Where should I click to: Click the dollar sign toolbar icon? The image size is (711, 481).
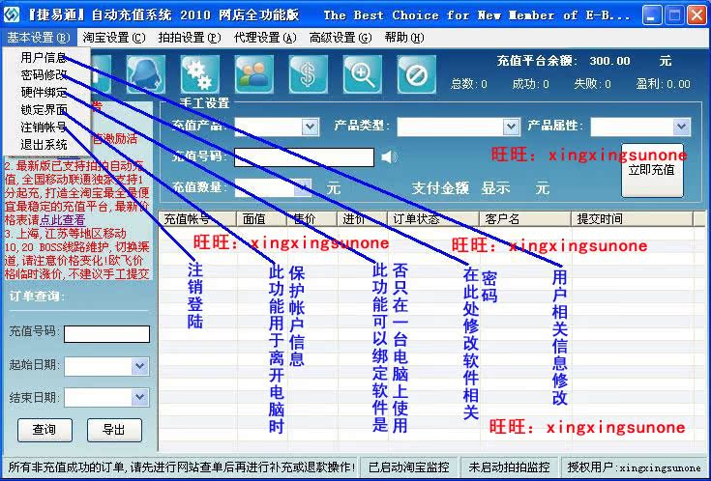point(308,74)
